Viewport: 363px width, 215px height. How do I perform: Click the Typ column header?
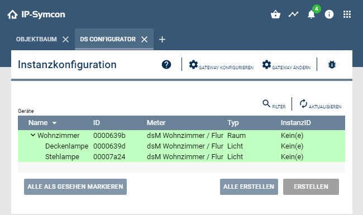[233, 123]
